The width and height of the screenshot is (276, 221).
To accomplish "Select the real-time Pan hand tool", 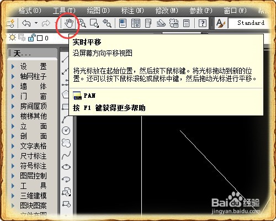I will pos(69,23).
